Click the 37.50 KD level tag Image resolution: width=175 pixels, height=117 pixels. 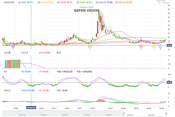[x=169, y=82]
